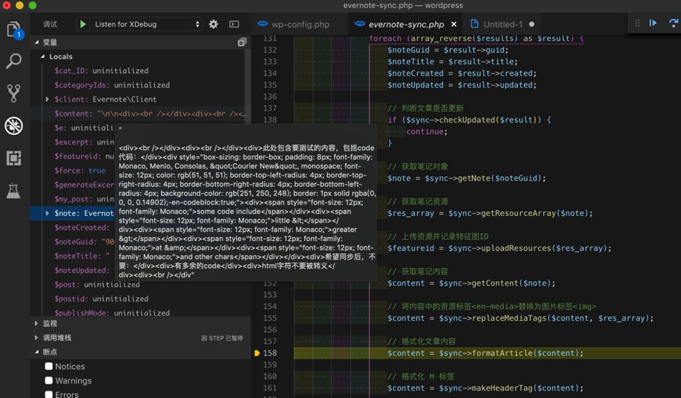Click Continue in the debug toolbar
Screen dimensions: 681x398
[x=653, y=23]
